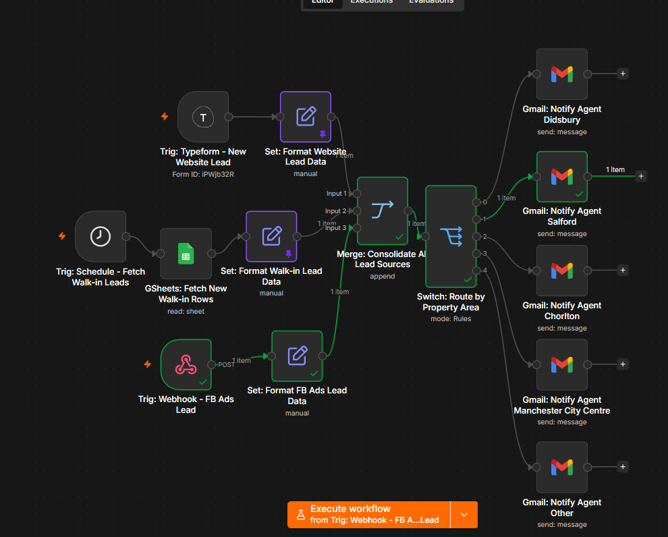Click the Typeform trigger node output connector

[x=229, y=117]
